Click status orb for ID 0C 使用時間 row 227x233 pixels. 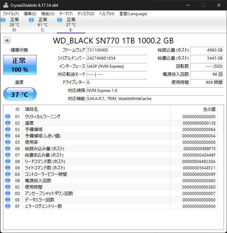coord(8,187)
